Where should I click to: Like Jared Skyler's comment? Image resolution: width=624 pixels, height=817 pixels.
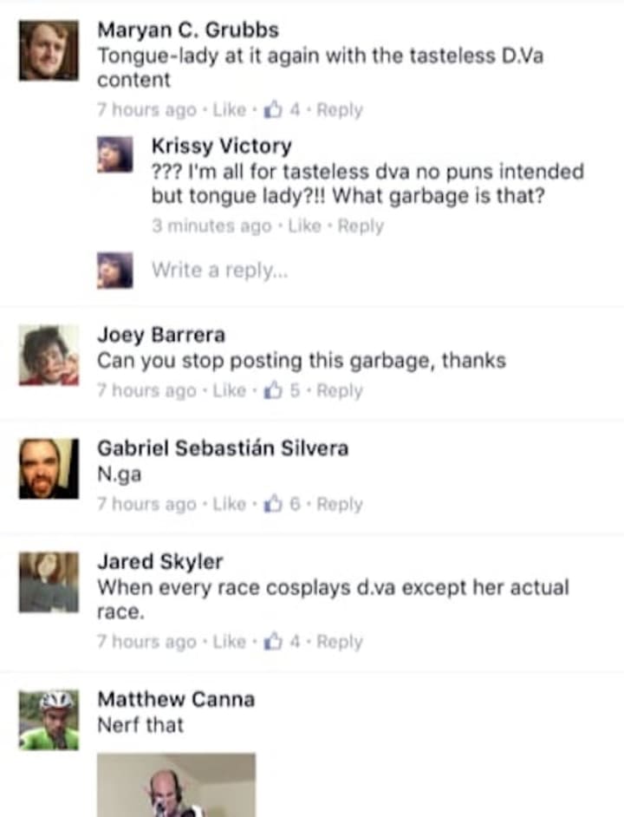[x=230, y=642]
